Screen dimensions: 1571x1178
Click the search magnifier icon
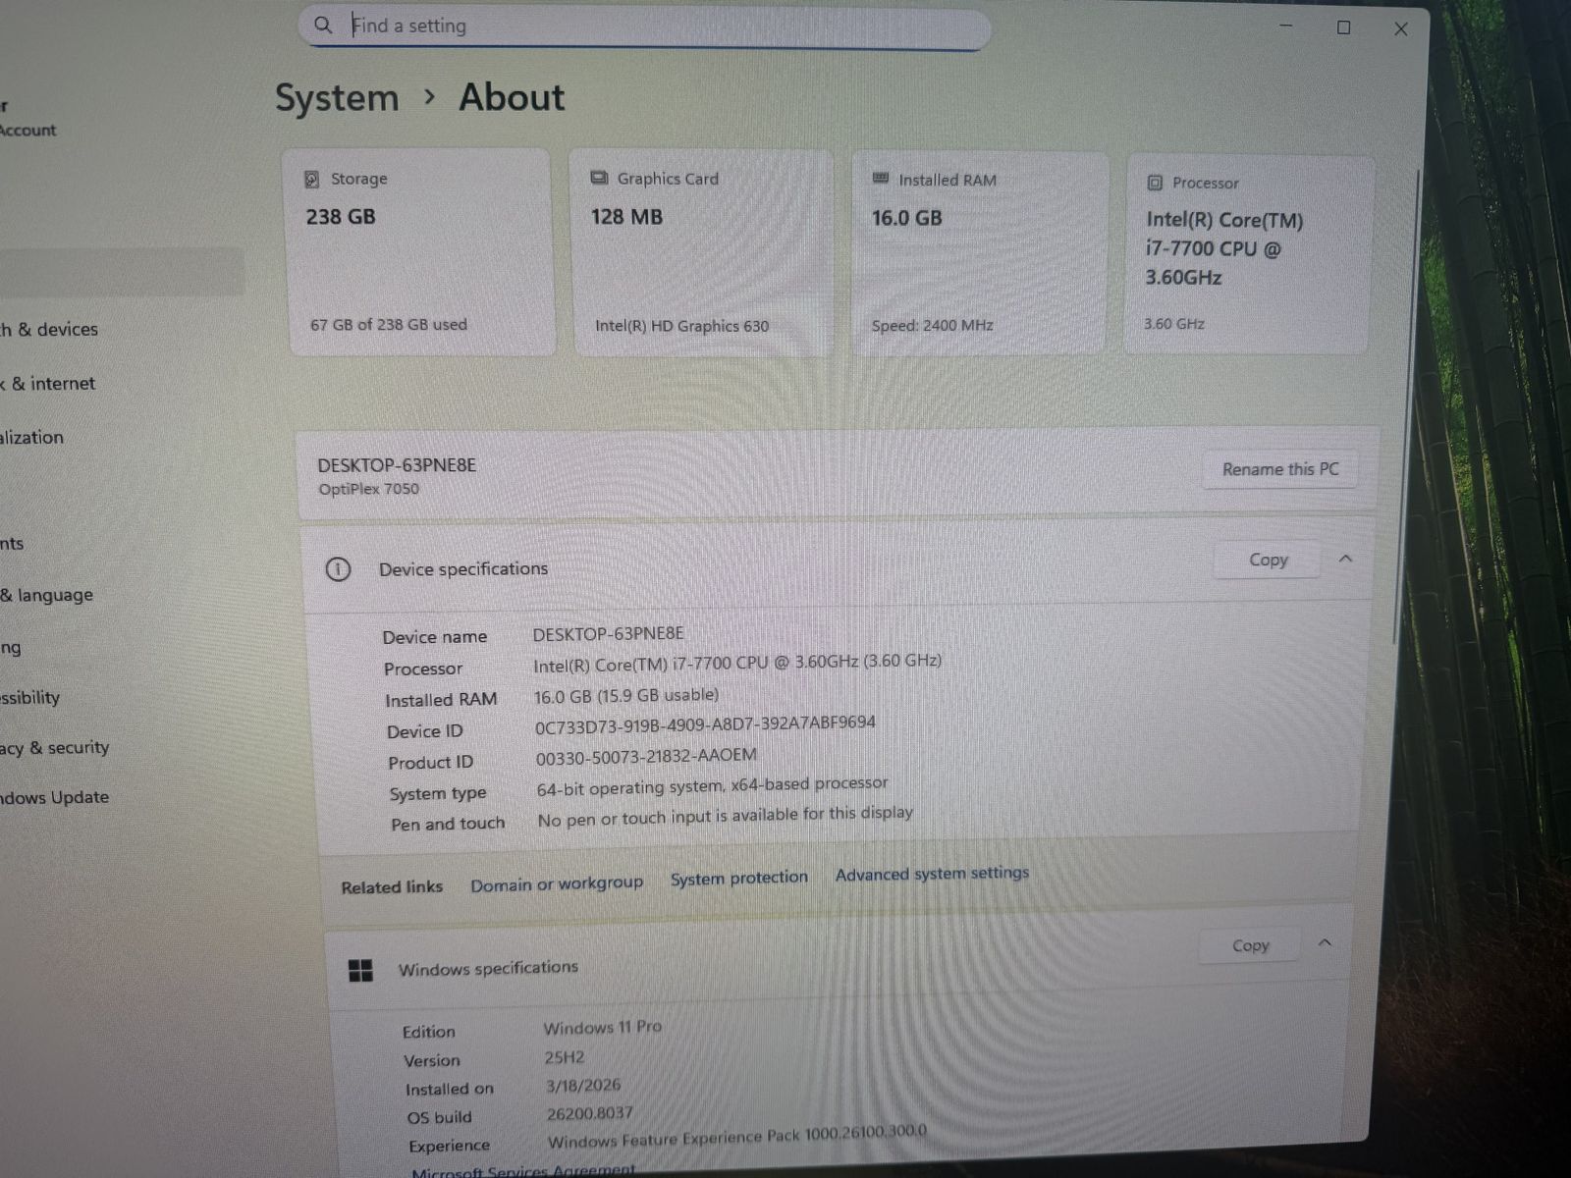323,26
